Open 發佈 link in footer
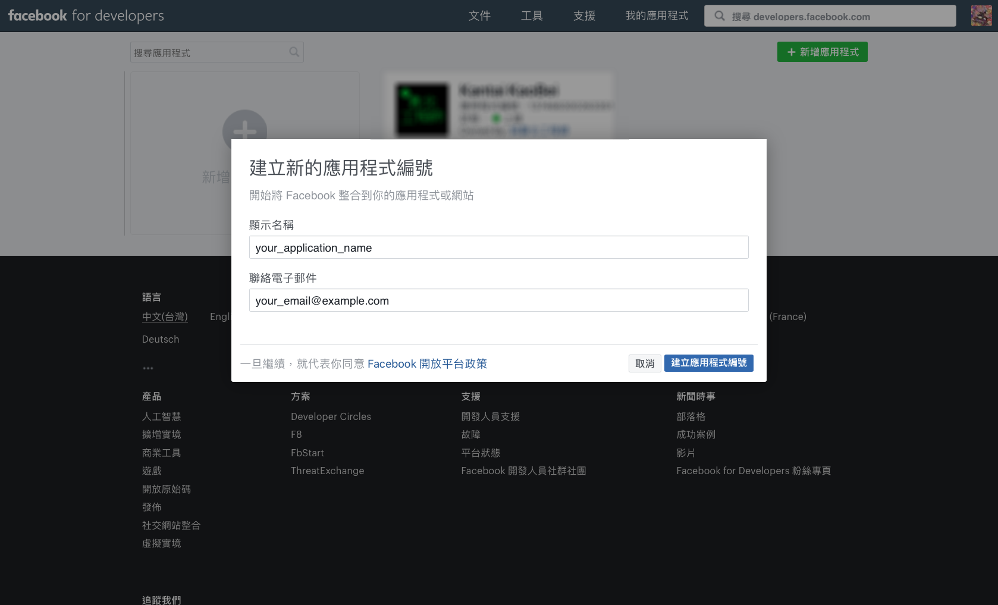Screen dimensions: 998x605 click(152, 507)
